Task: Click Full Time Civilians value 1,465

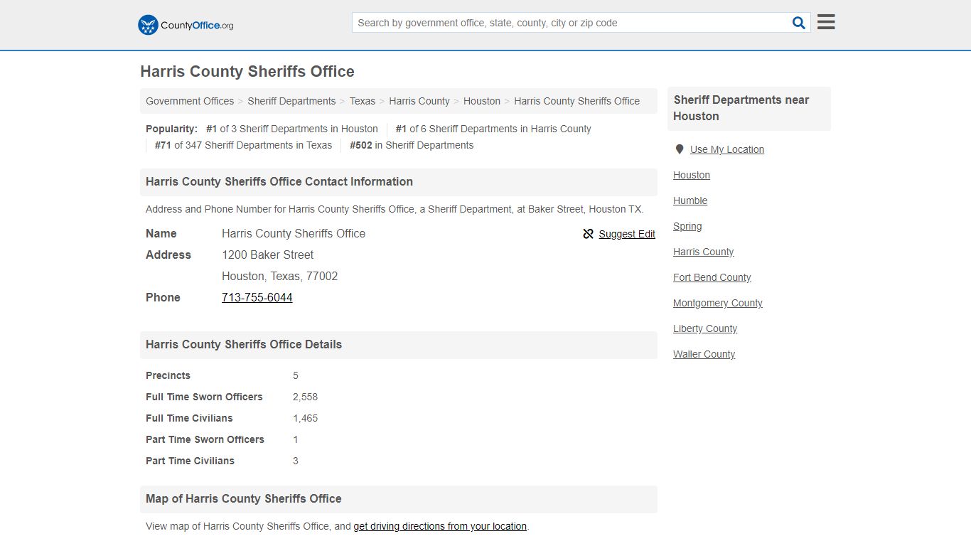Action: pos(305,418)
